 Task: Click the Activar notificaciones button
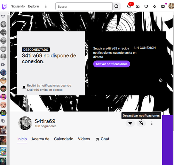pyautogui.click(x=112, y=64)
